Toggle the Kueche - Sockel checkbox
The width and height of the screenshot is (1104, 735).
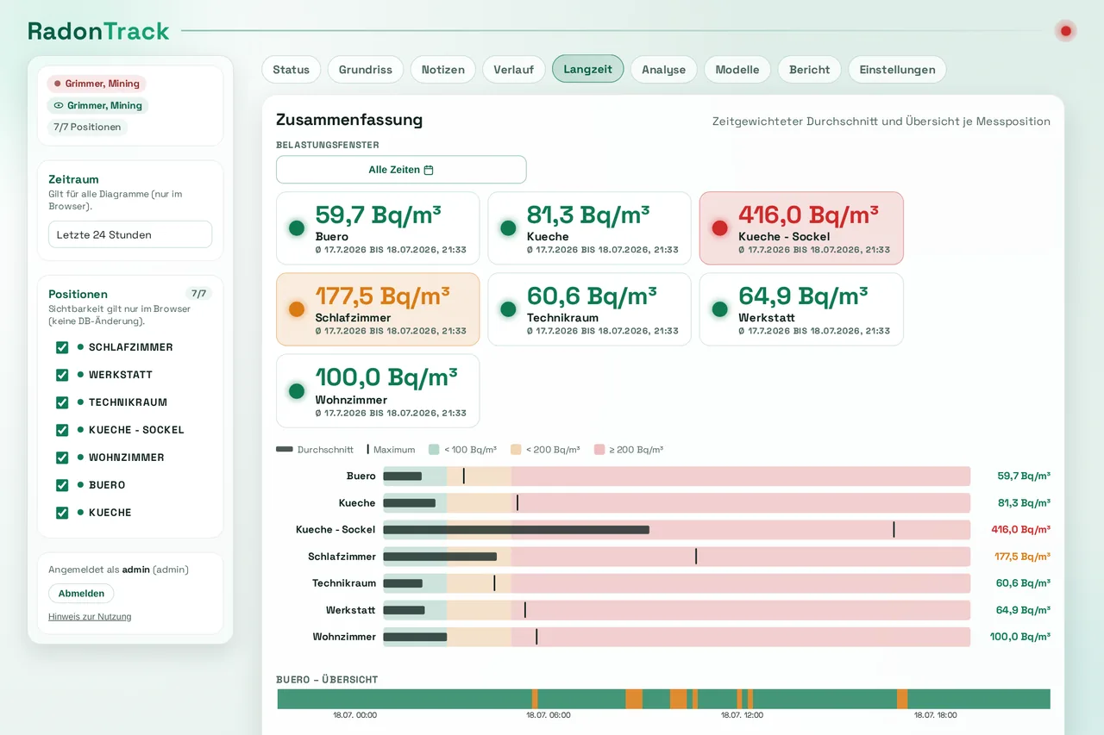(x=62, y=430)
